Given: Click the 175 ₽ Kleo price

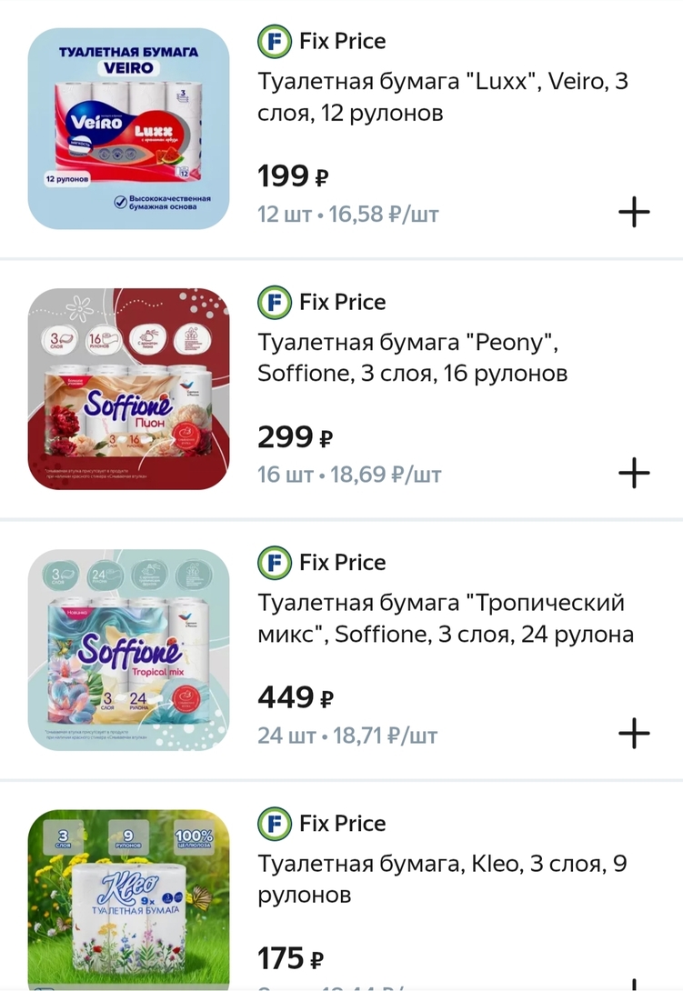Looking at the screenshot, I should point(291,958).
